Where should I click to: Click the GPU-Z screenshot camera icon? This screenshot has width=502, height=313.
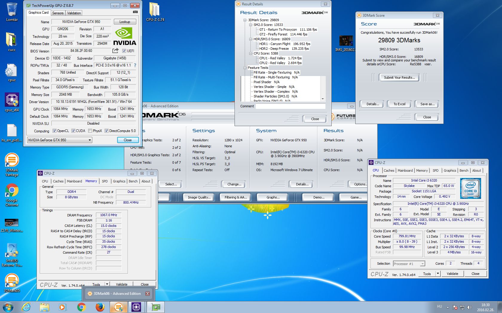tap(135, 12)
